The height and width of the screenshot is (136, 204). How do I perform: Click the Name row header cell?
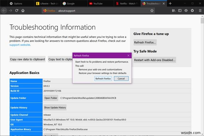click(x=26, y=81)
